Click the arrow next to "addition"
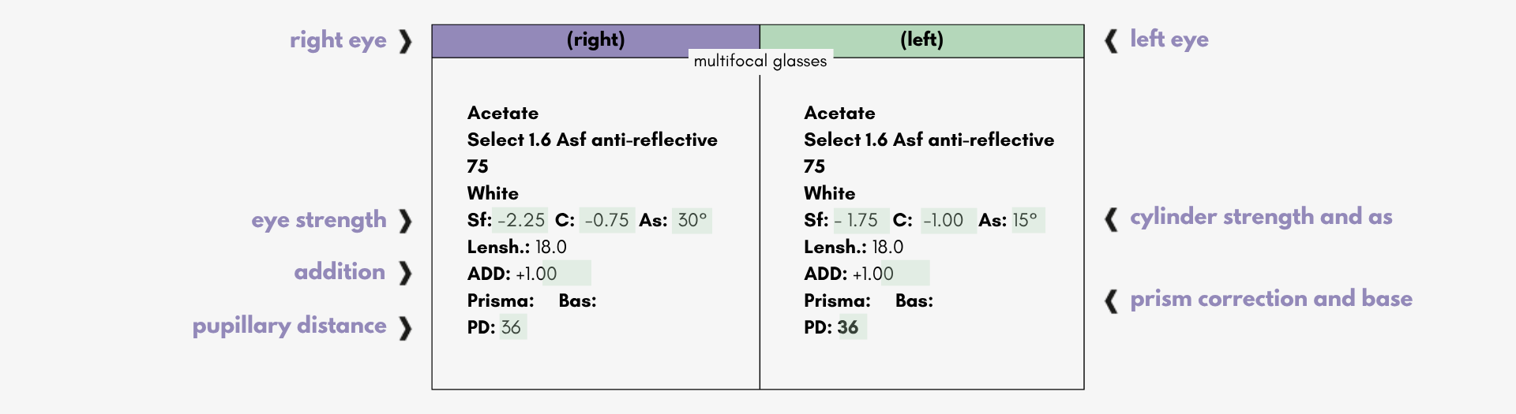The image size is (1516, 414). click(405, 273)
